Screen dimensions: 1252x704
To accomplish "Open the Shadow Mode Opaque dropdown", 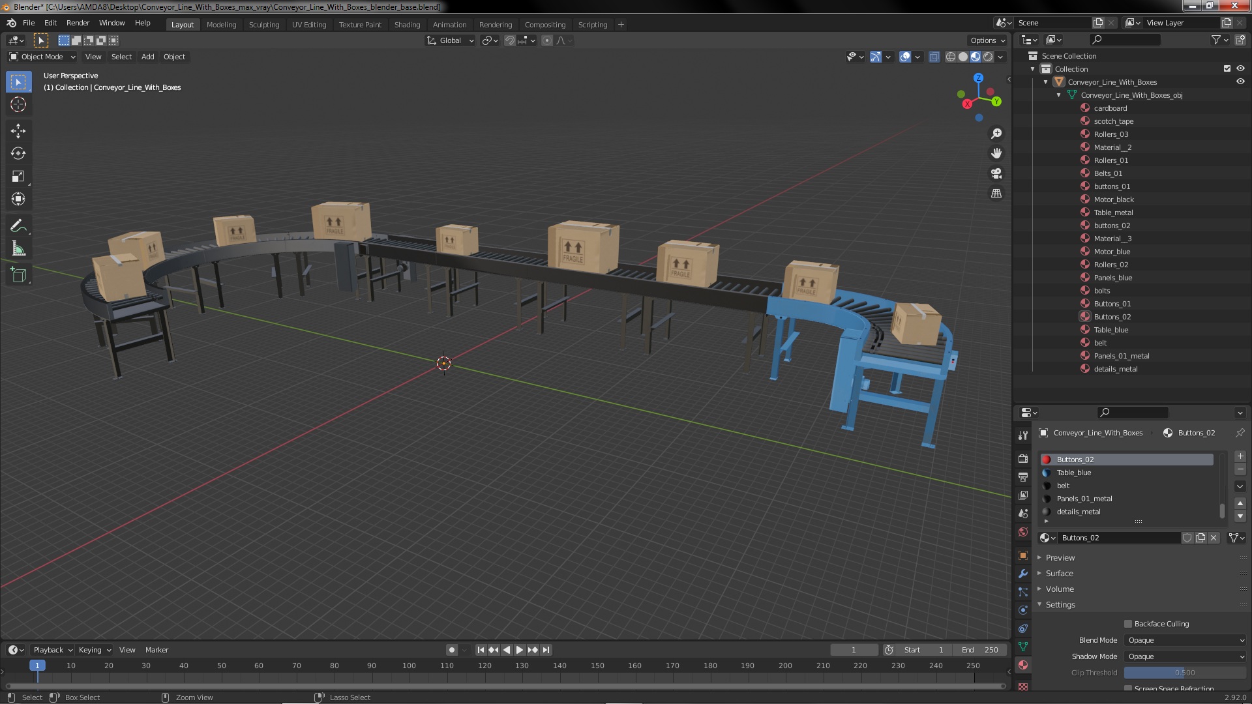I will point(1185,656).
